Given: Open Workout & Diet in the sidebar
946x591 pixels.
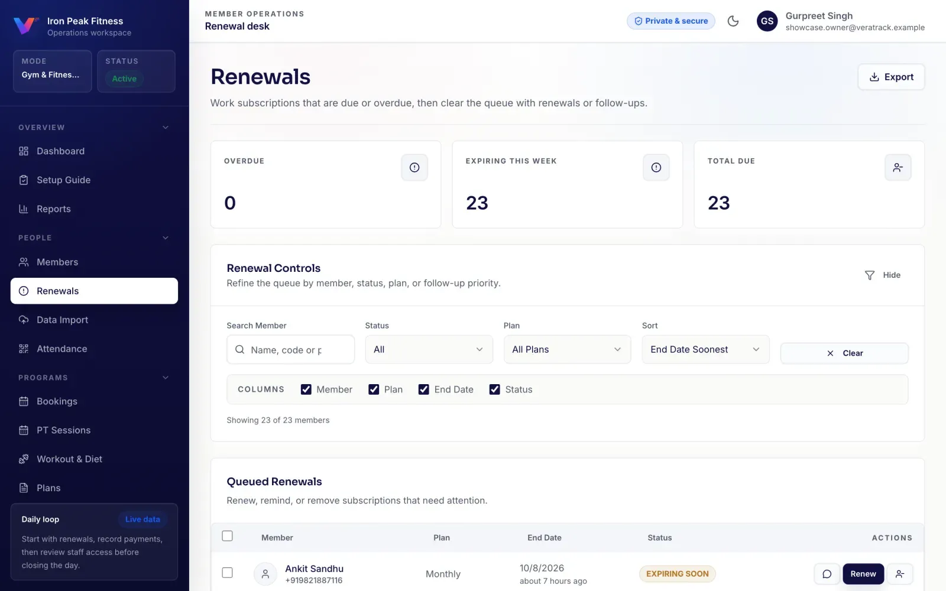Looking at the screenshot, I should [x=94, y=459].
